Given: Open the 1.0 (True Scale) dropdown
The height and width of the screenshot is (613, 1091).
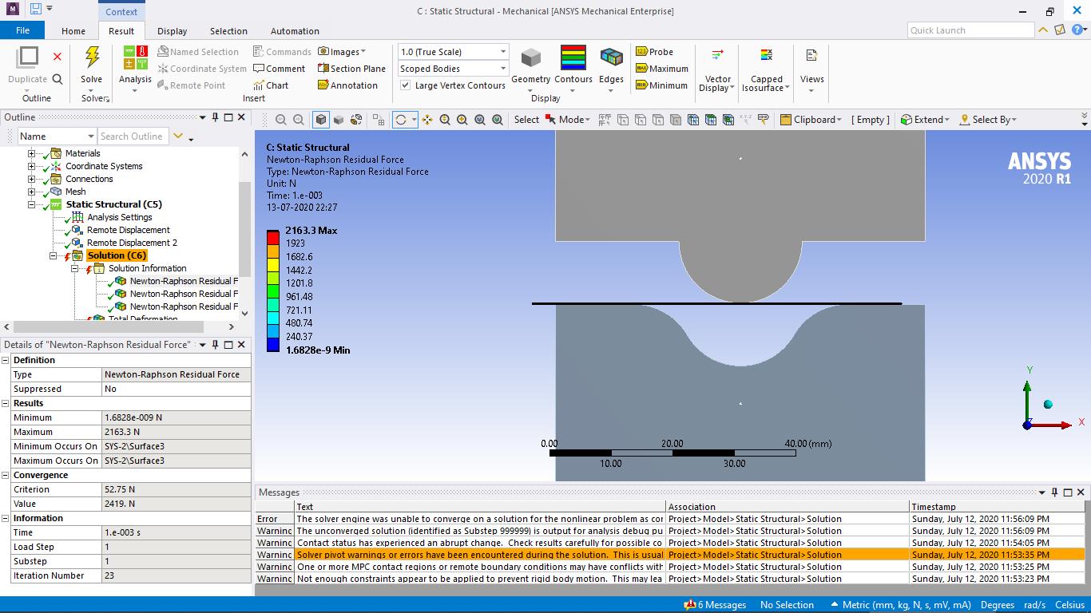Looking at the screenshot, I should (x=454, y=52).
